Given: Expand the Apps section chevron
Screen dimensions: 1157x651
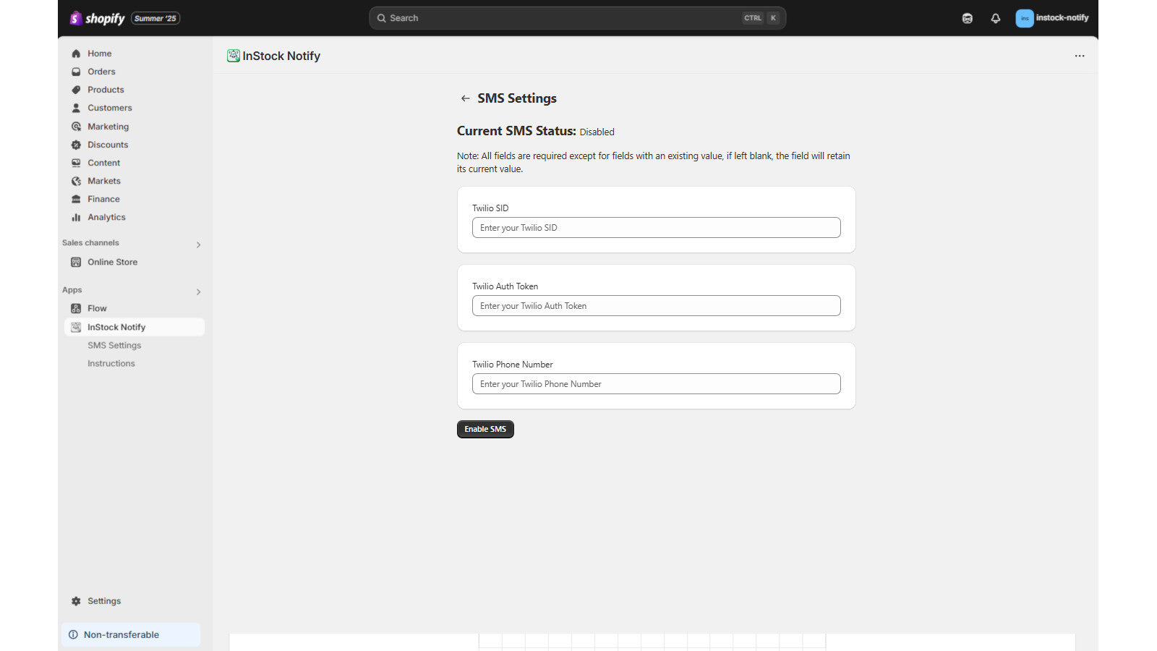Looking at the screenshot, I should pyautogui.click(x=198, y=292).
